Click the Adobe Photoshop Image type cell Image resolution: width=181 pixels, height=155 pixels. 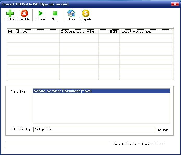[136, 32]
